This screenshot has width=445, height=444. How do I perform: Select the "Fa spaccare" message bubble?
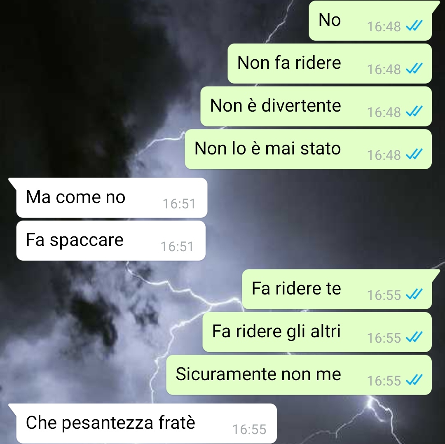click(x=111, y=241)
